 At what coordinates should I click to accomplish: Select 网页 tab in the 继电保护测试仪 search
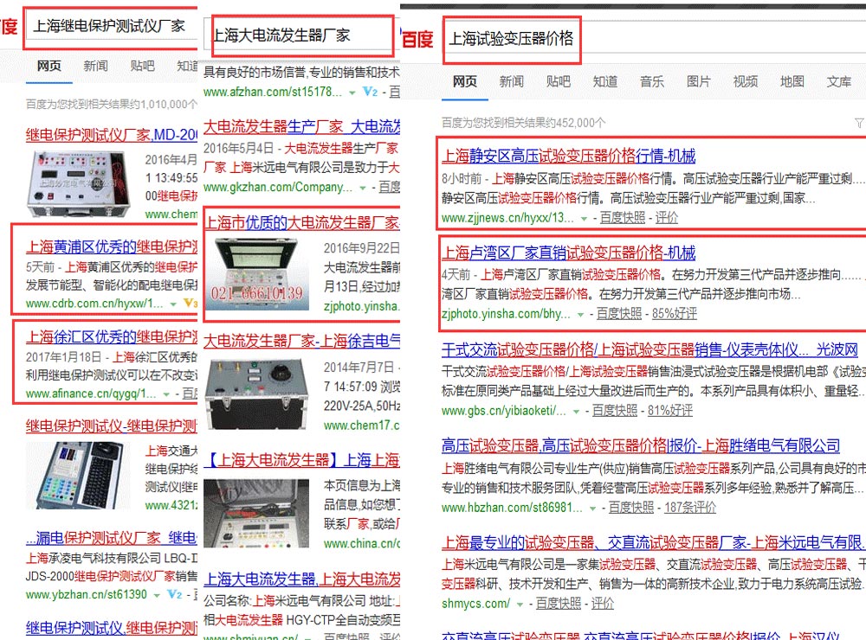(49, 66)
